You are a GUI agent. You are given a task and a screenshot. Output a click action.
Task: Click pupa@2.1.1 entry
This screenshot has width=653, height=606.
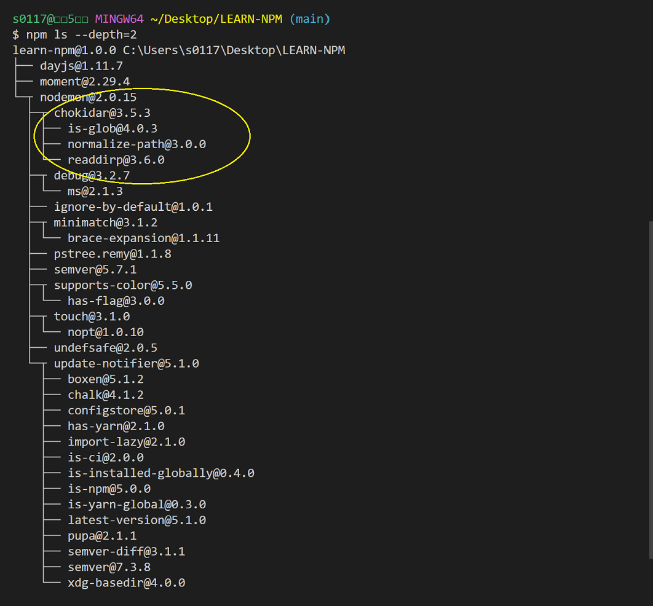coord(102,536)
